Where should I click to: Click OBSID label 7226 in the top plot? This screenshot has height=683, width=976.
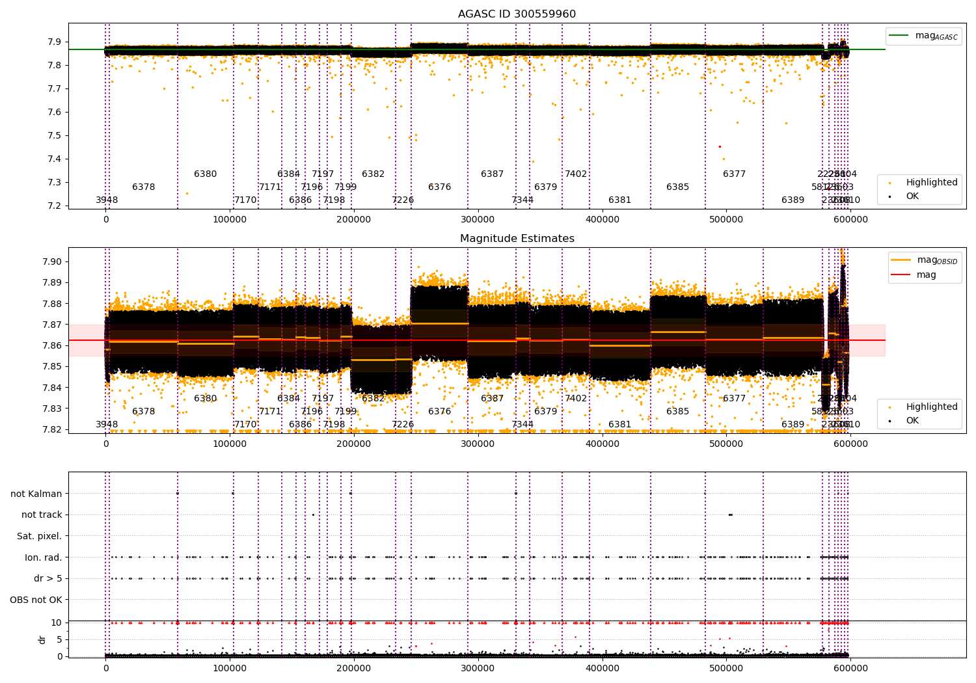(403, 200)
